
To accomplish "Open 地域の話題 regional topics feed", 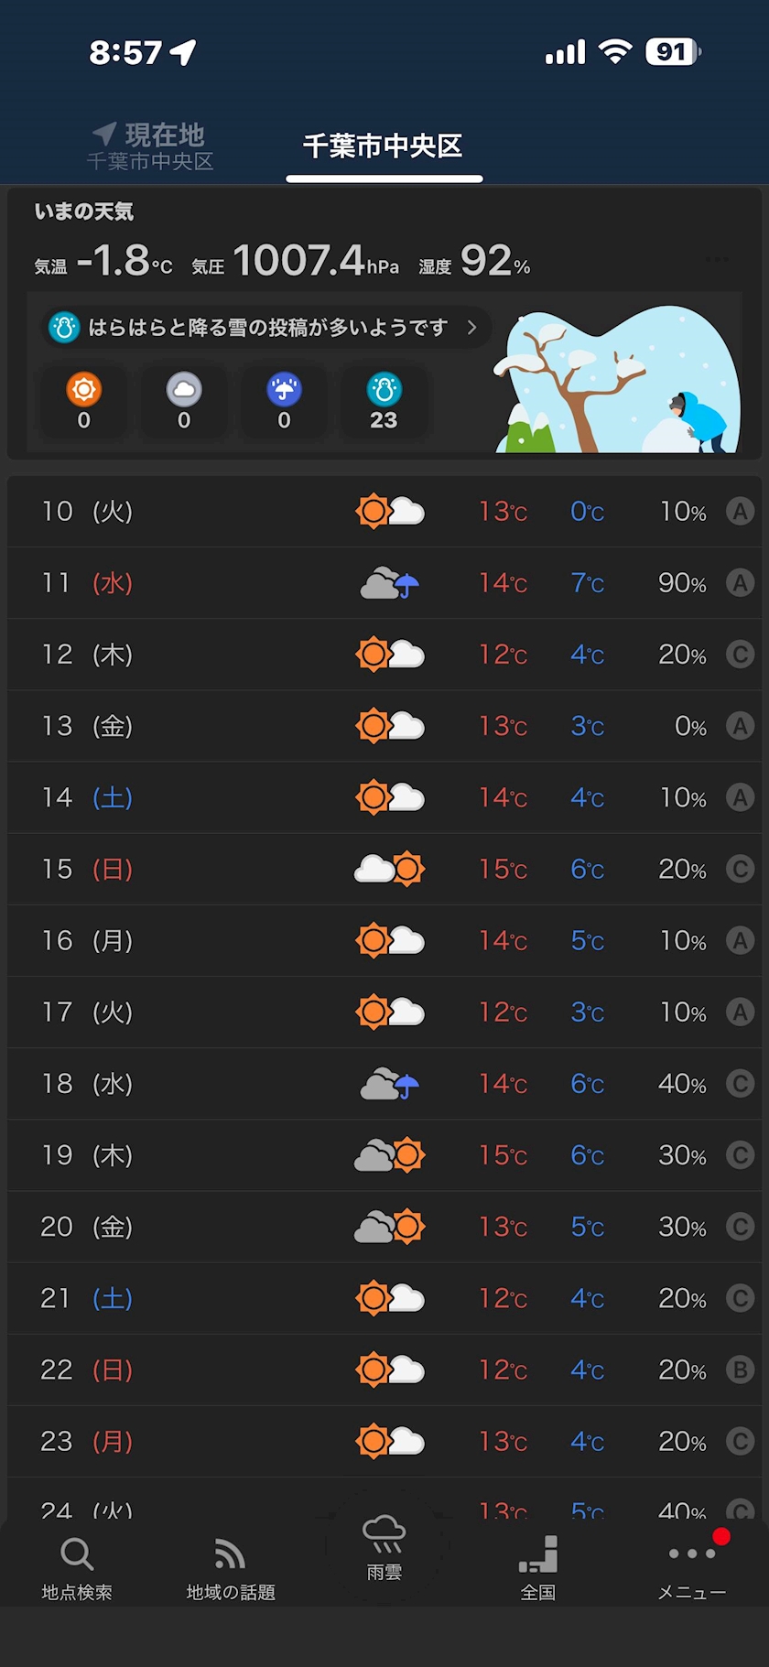I will click(x=231, y=1567).
